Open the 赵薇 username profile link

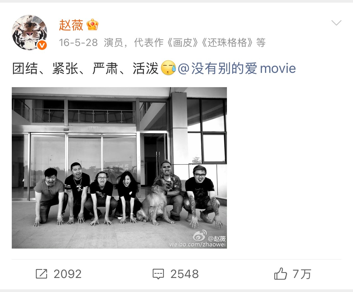[x=71, y=26]
